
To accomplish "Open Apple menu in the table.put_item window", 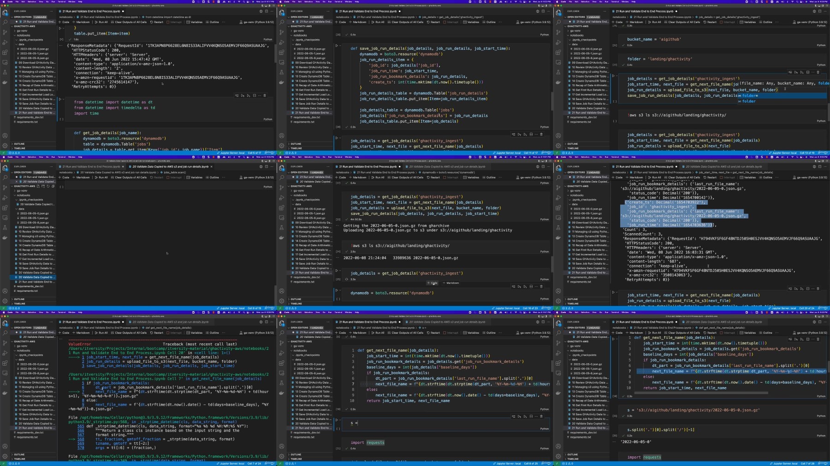I will point(3,1).
